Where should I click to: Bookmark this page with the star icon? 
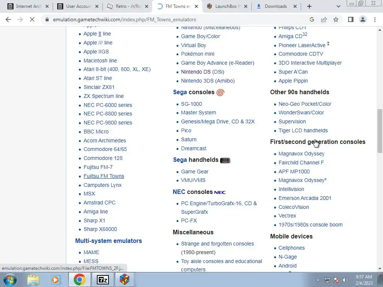[x=336, y=19]
